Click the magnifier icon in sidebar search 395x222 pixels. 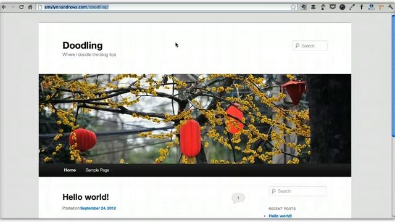coord(273,191)
